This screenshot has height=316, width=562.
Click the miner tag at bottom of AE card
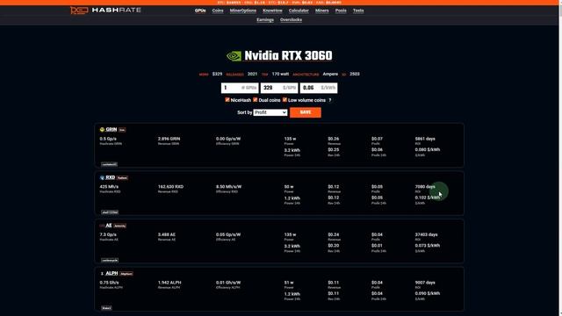[x=110, y=261]
